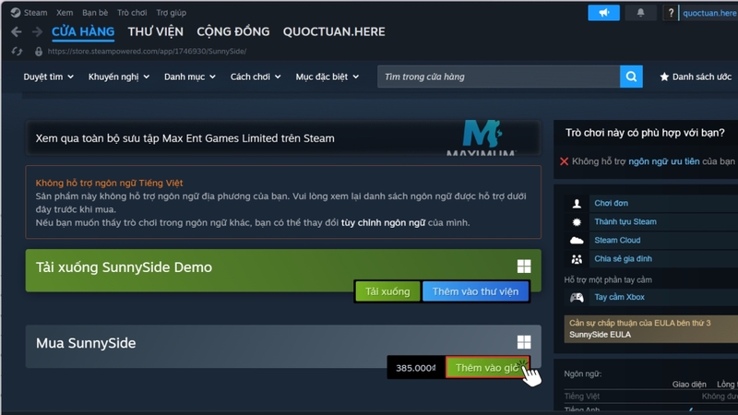Open the Trò chơi menu

click(x=132, y=13)
